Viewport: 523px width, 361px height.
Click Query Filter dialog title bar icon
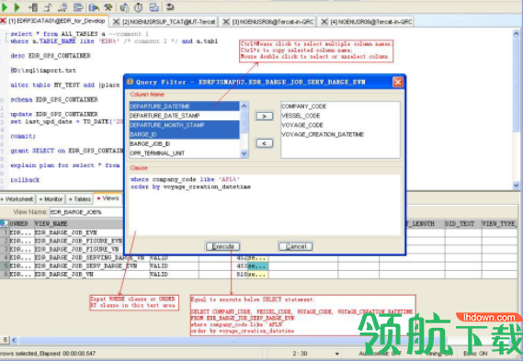coord(131,82)
